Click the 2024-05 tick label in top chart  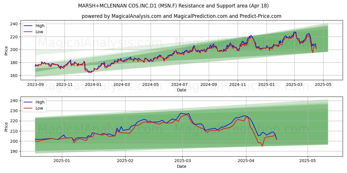pyautogui.click(x=151, y=85)
